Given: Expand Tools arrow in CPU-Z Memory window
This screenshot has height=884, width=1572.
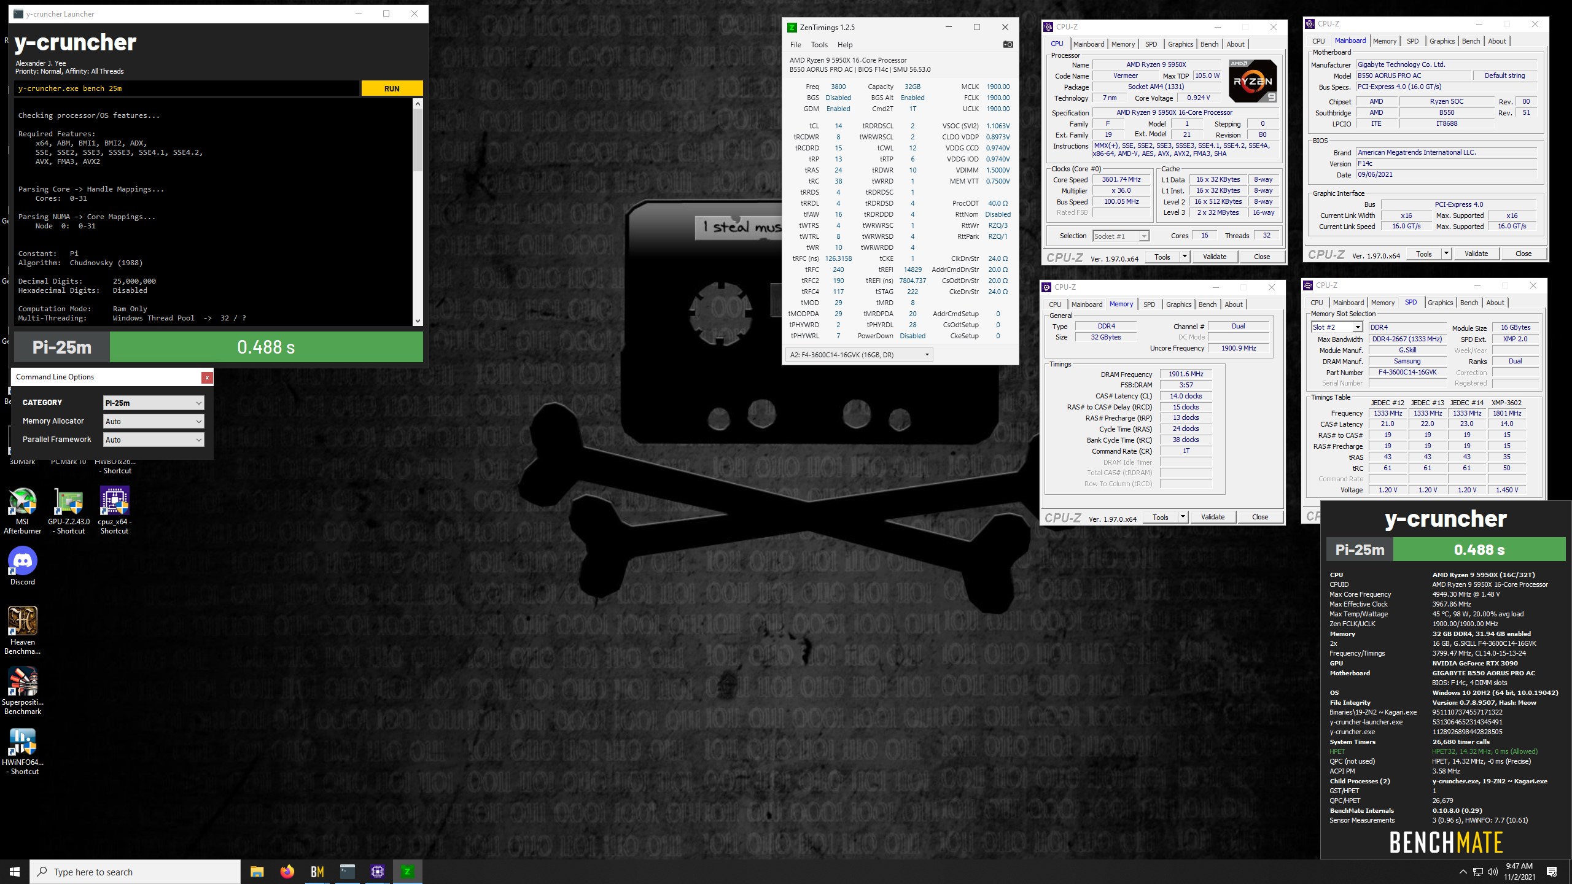Looking at the screenshot, I should (1183, 517).
